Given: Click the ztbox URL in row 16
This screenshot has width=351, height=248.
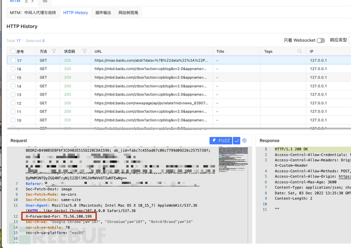Looking at the screenshot, I should click(x=151, y=69).
